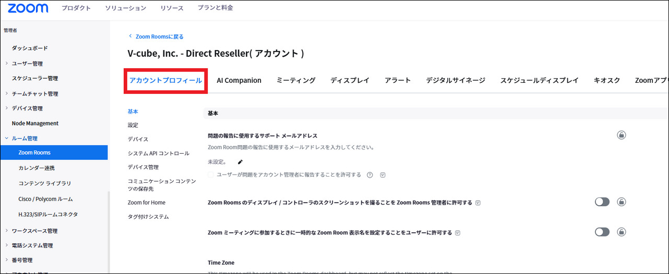Open リソース menu
Viewport: 669px width, 274px height.
click(x=172, y=8)
